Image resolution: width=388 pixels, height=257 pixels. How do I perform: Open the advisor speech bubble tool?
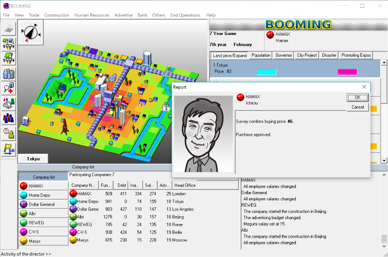9,133
